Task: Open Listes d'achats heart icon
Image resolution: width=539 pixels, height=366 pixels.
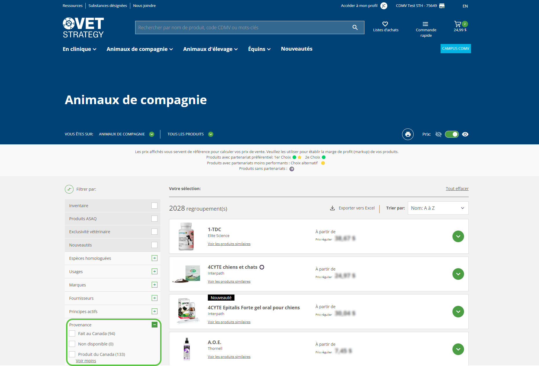Action: pyautogui.click(x=385, y=24)
